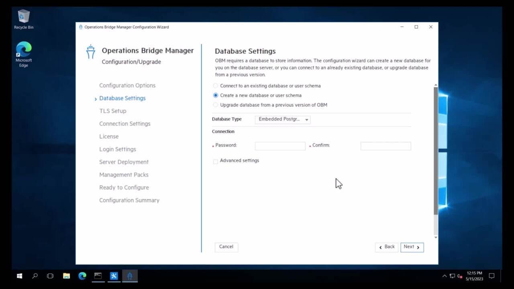
Task: Click the OBM tower logo in sidebar
Action: point(91,52)
